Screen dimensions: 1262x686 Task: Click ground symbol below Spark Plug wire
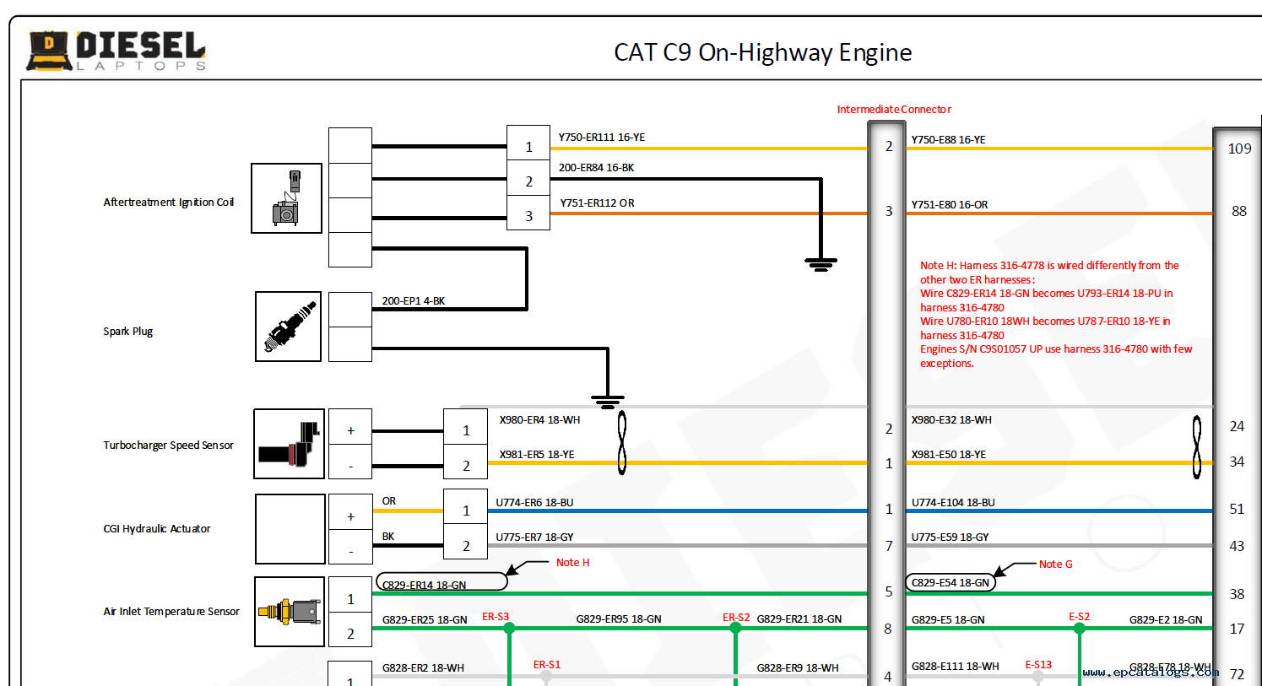[x=608, y=402]
